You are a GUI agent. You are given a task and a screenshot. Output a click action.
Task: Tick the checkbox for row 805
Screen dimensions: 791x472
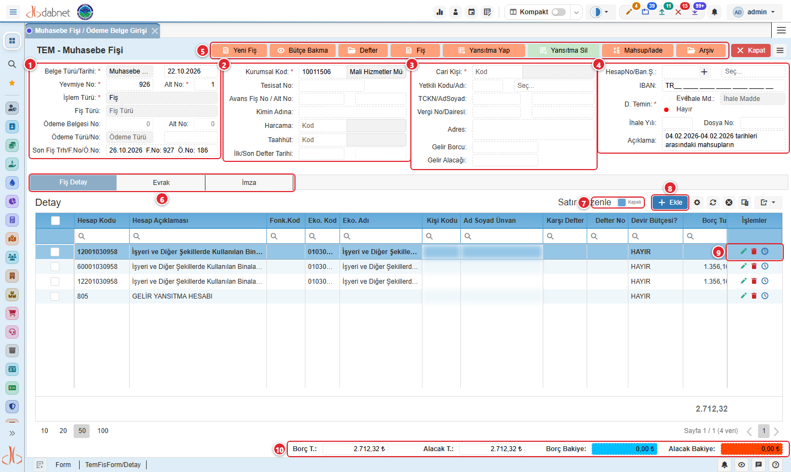click(55, 296)
